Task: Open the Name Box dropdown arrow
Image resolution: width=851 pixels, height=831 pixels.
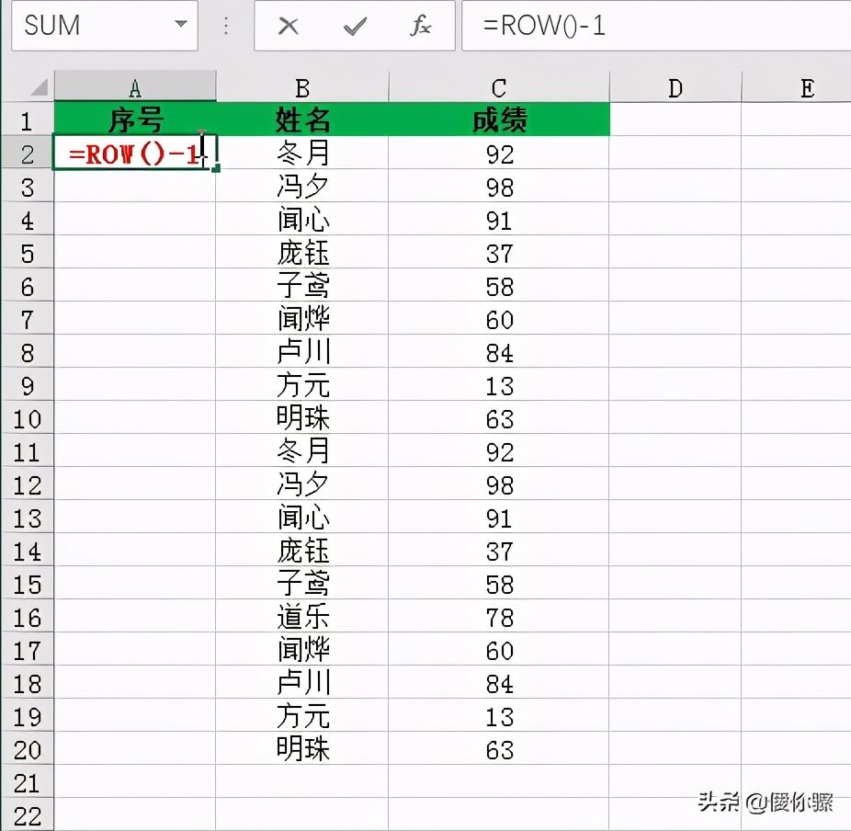Action: click(x=181, y=24)
